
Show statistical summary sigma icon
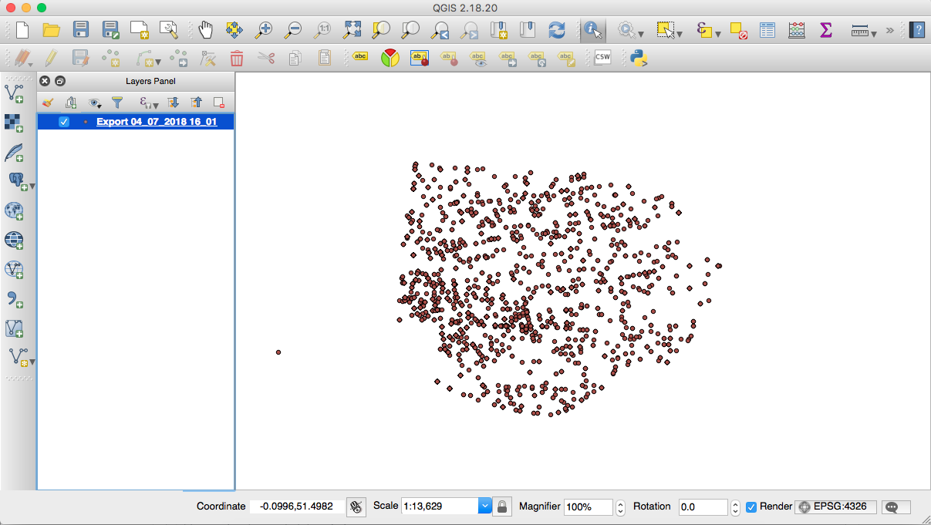click(x=826, y=30)
